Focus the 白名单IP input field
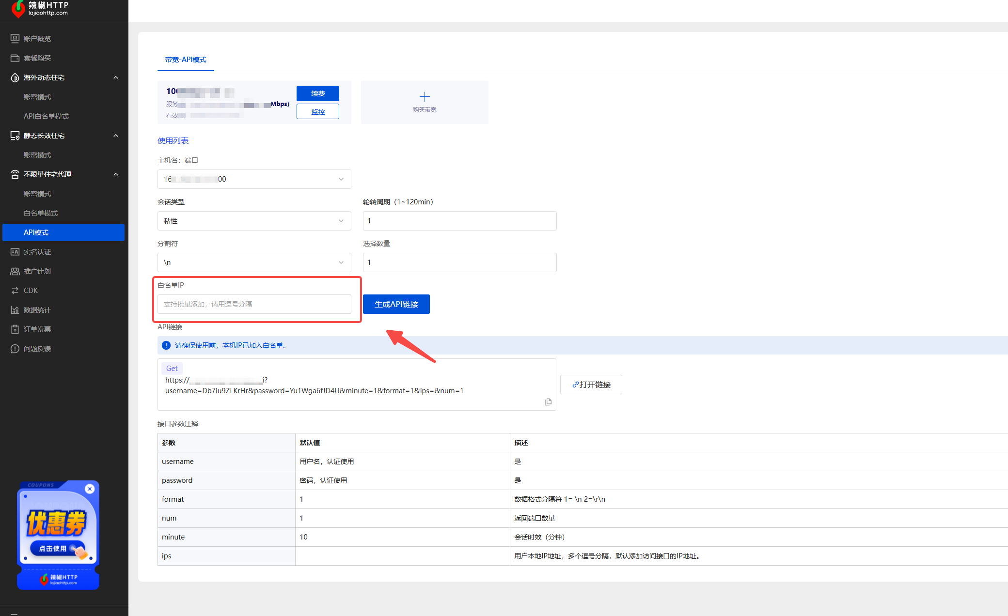The image size is (1008, 616). [x=254, y=304]
